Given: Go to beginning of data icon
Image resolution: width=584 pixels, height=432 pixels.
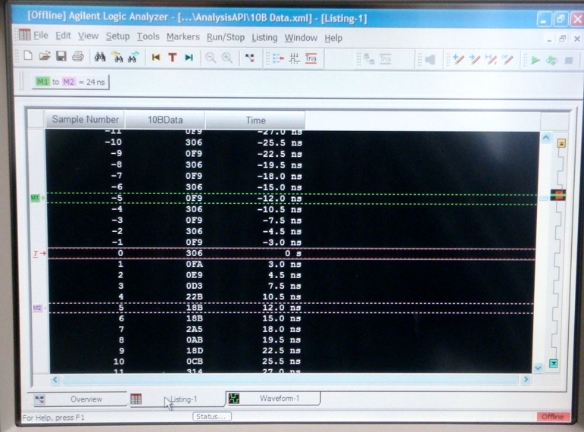Looking at the screenshot, I should pyautogui.click(x=156, y=58).
